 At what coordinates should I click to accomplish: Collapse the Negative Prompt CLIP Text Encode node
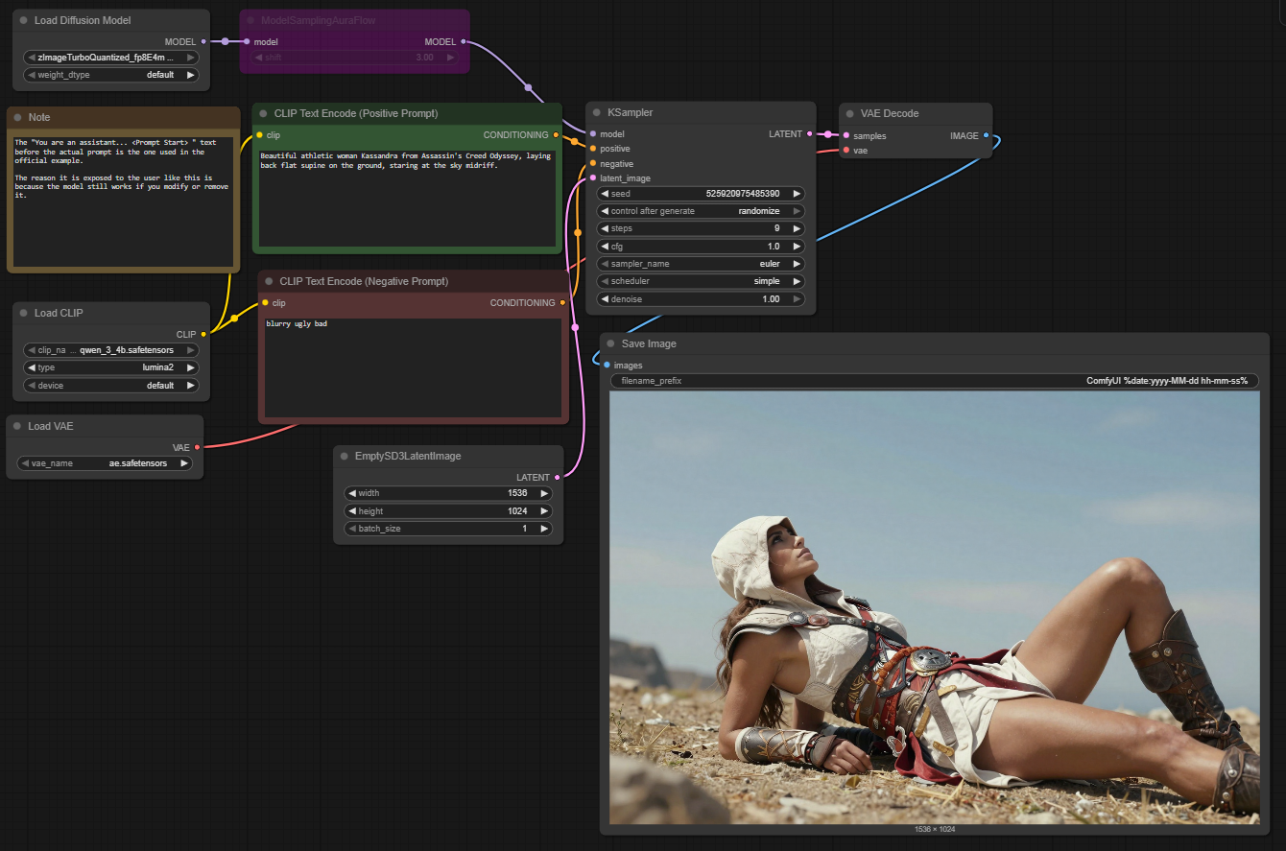269,281
